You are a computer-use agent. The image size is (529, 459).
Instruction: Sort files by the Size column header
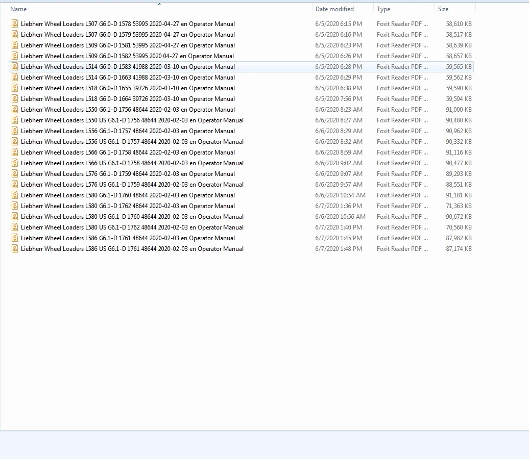point(443,9)
